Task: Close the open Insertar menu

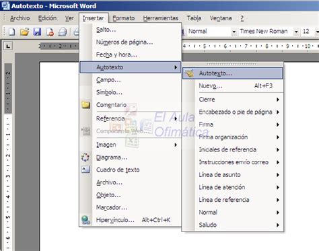Action: [x=94, y=18]
